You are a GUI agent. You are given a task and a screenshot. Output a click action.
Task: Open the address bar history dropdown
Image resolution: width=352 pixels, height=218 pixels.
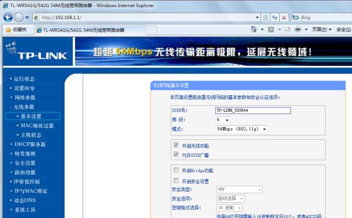click(258, 18)
